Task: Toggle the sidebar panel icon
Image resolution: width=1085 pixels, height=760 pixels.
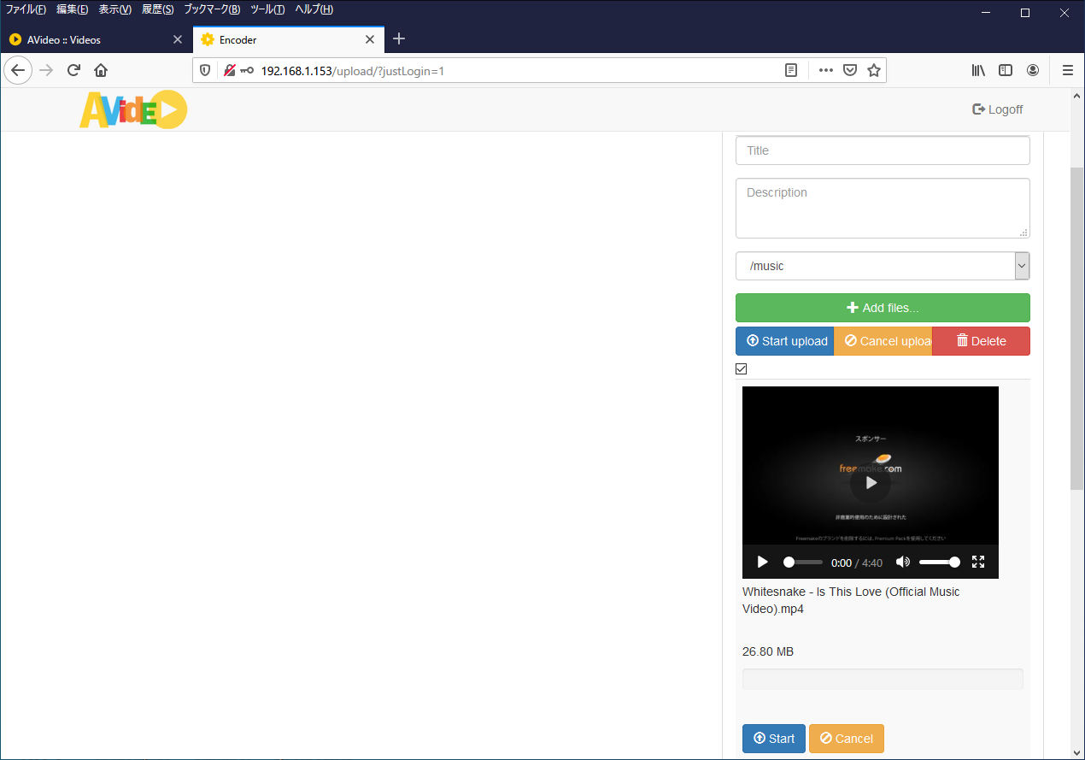Action: click(1006, 70)
